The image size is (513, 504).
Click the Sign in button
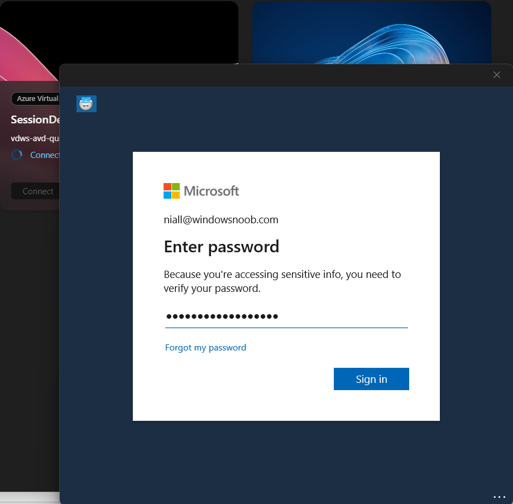(x=371, y=379)
